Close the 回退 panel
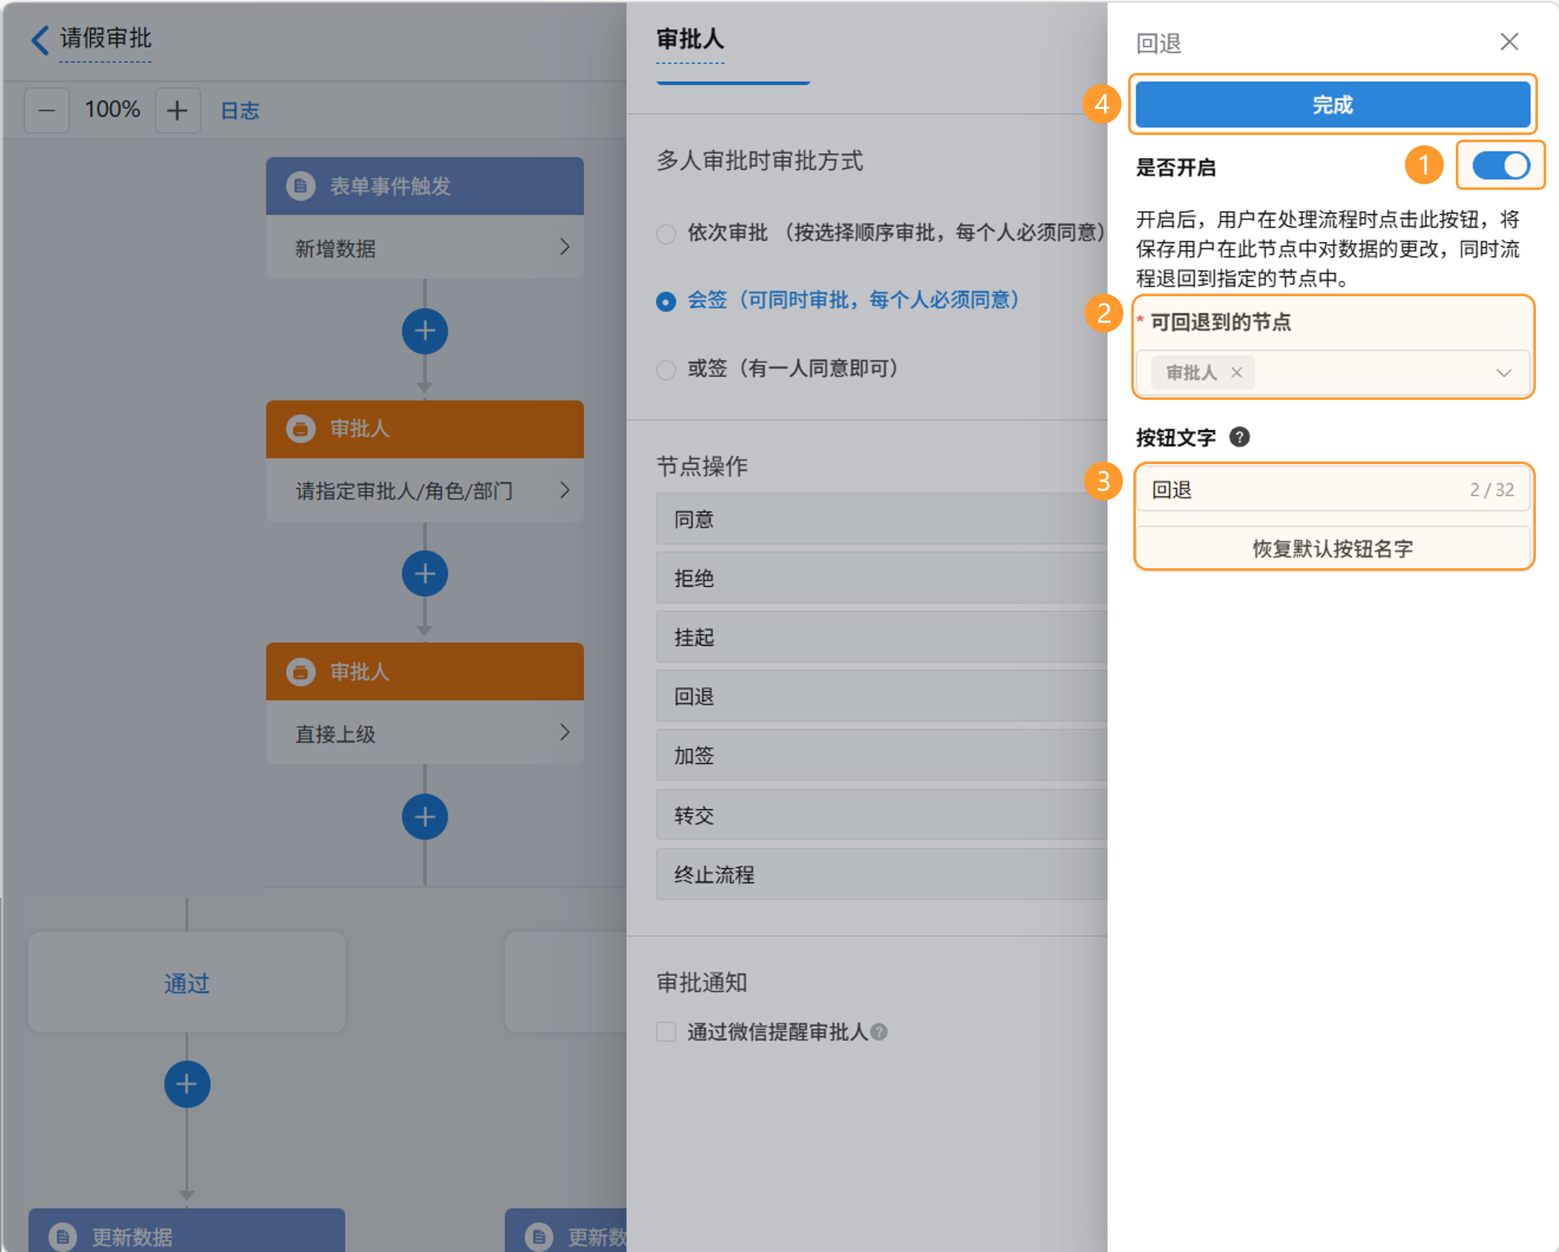The image size is (1559, 1252). tap(1509, 42)
